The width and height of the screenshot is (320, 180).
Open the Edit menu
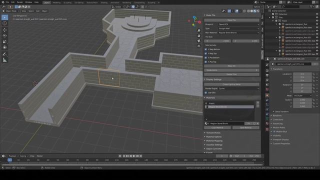(13, 2)
